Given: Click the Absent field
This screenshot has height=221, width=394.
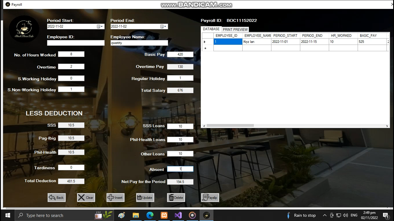Looking at the screenshot, I should [180, 169].
